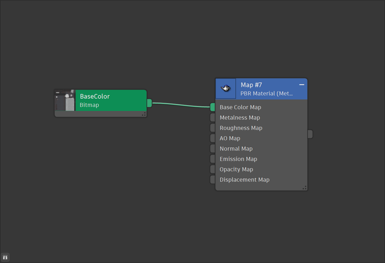385x263 pixels.
Task: Click the Displacement Map input socket
Action: [x=212, y=180]
